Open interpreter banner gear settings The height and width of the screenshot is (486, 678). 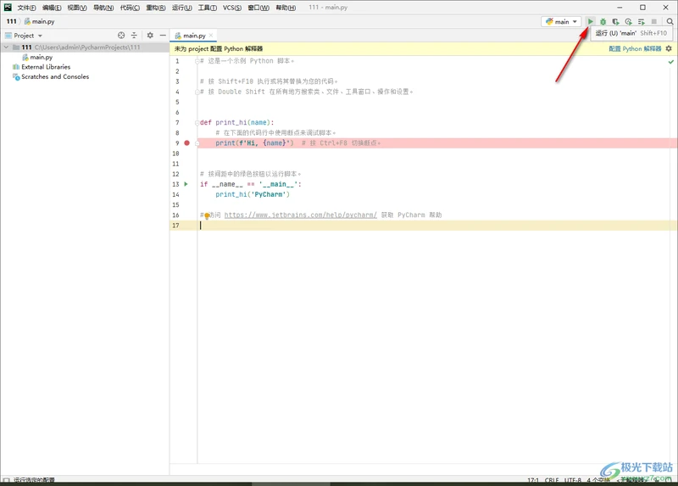click(x=669, y=48)
